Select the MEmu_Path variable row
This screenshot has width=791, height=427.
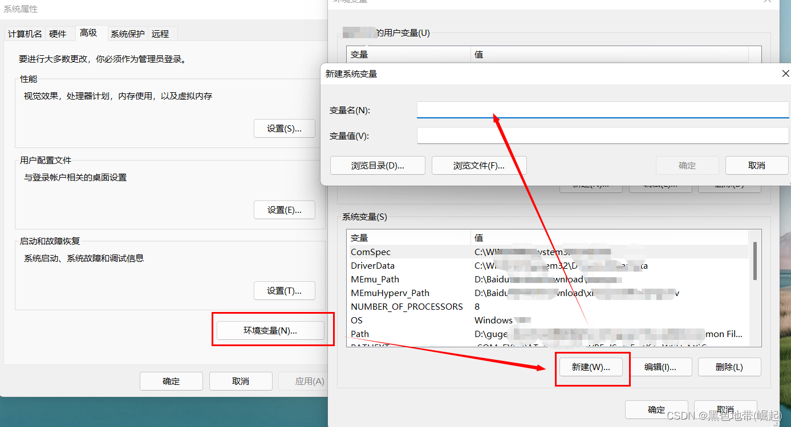[x=547, y=279]
